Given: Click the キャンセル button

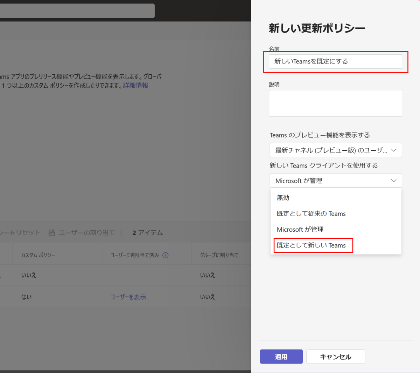Looking at the screenshot, I should (336, 357).
